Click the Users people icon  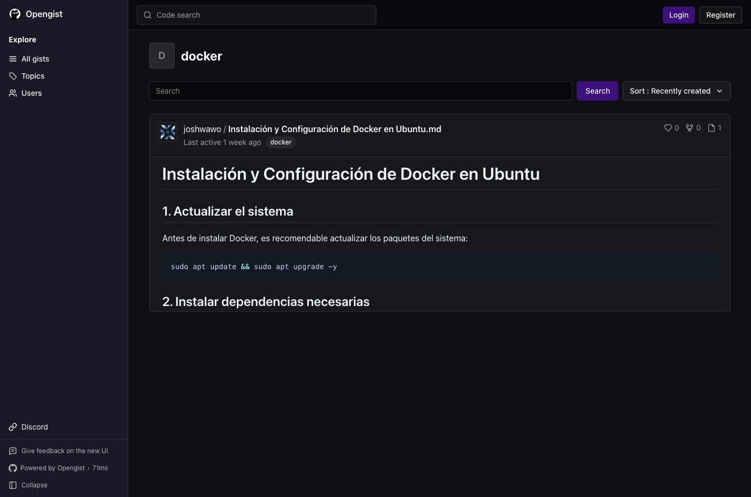pos(13,93)
